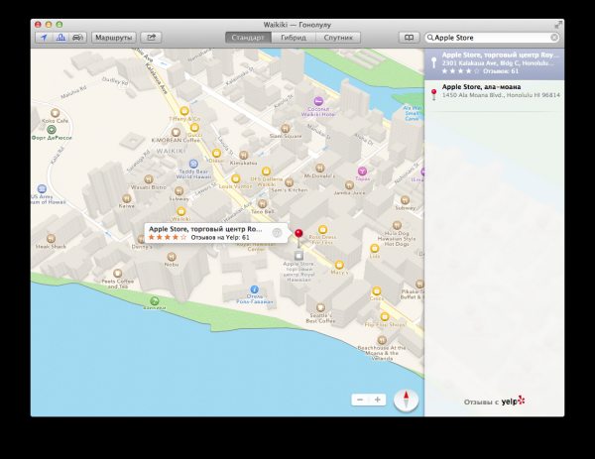This screenshot has width=595, height=459.
Task: Select Teddy Bear World Hawaii marker
Action: point(193,164)
